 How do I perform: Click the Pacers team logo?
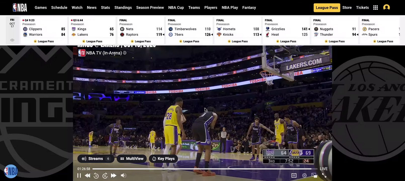tap(365, 29)
